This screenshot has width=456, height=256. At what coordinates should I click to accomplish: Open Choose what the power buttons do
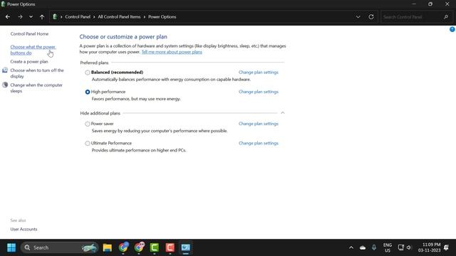coord(33,50)
